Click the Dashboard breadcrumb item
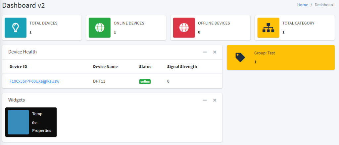This screenshot has height=145, width=339. coord(324,5)
